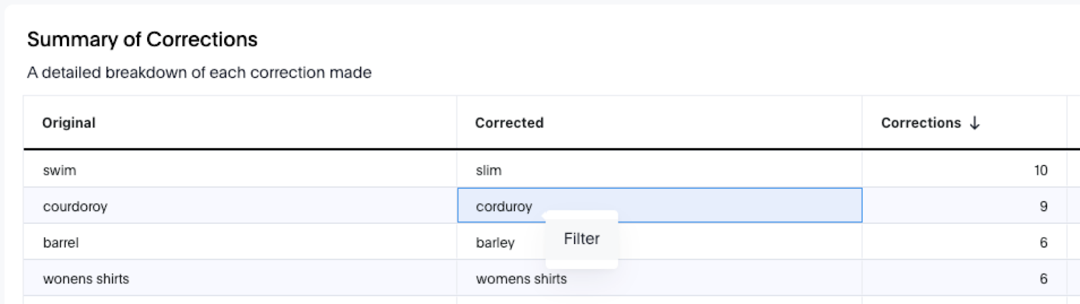This screenshot has height=304, width=1080.
Task: Click the count 6 in wonens shirts row
Action: click(x=1043, y=279)
